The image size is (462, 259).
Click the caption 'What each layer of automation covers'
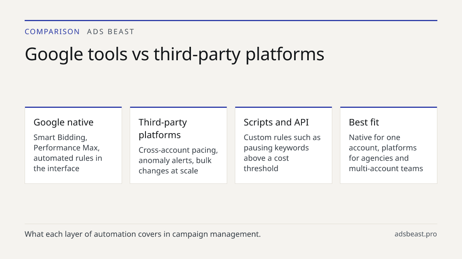[142, 234]
